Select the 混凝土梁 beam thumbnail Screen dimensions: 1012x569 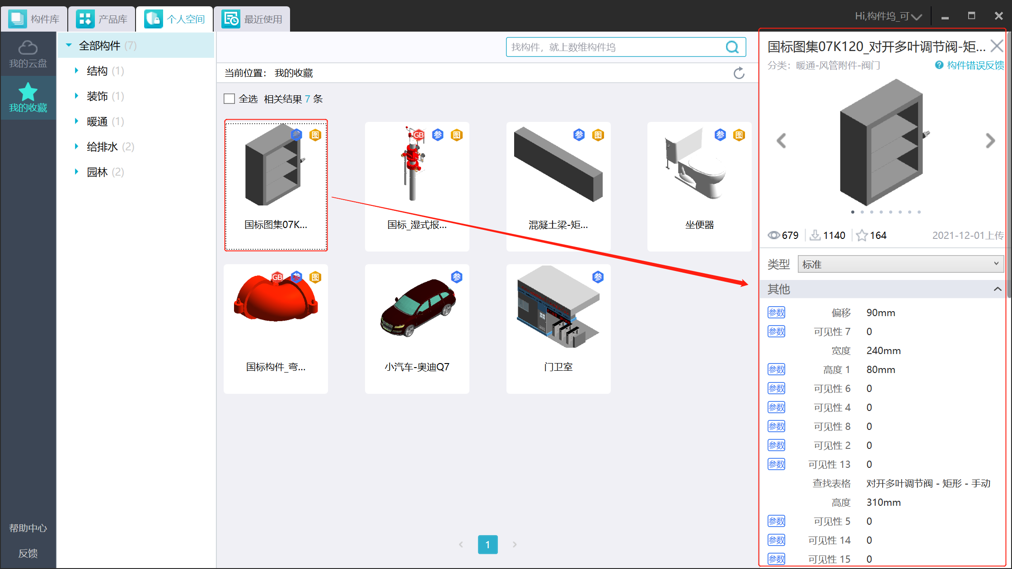pos(558,164)
